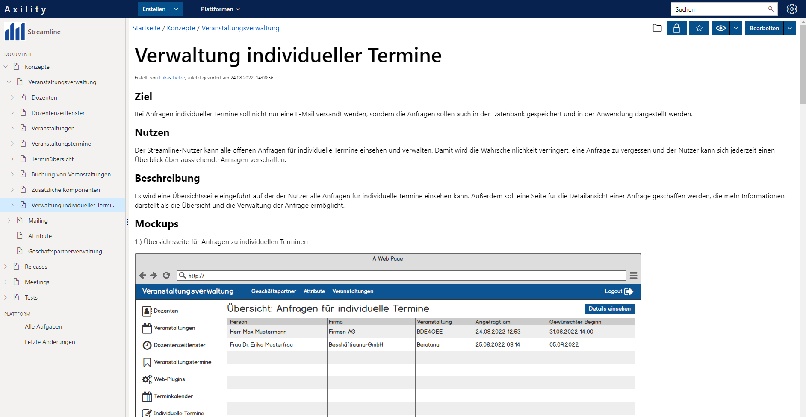806x417 pixels.
Task: Click the settings gear icon
Action: (791, 9)
